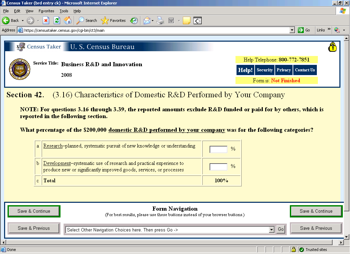Click the Mail envelope toolbar icon
The image size is (350, 254).
point(147,20)
